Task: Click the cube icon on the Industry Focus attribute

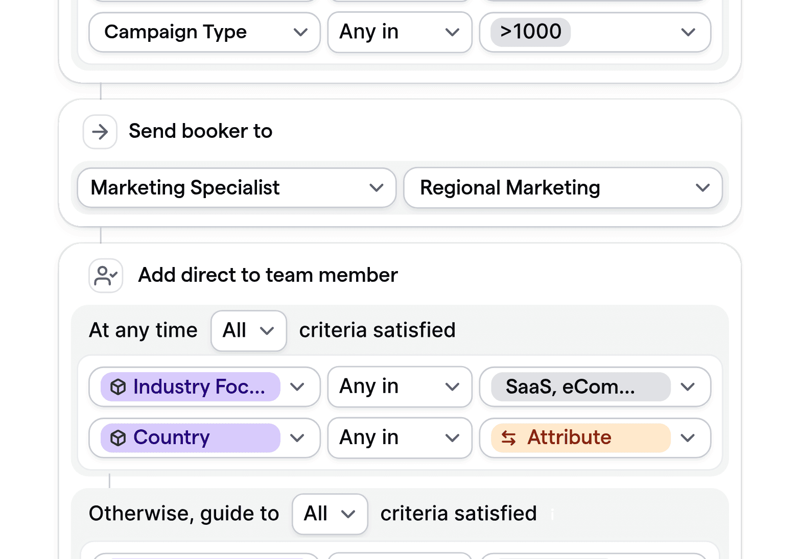Action: click(x=118, y=387)
